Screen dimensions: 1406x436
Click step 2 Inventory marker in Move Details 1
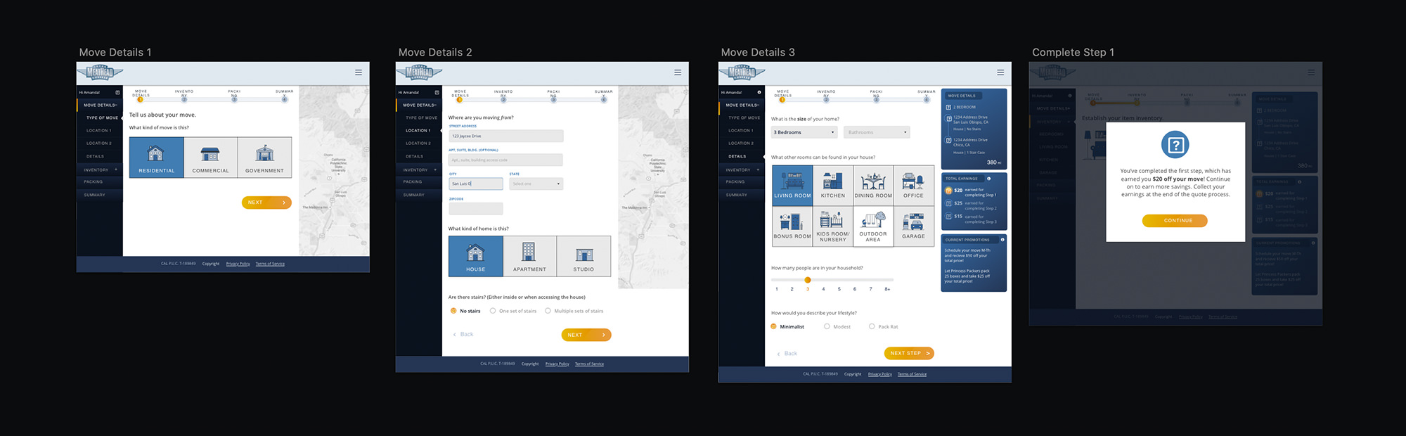[184, 99]
